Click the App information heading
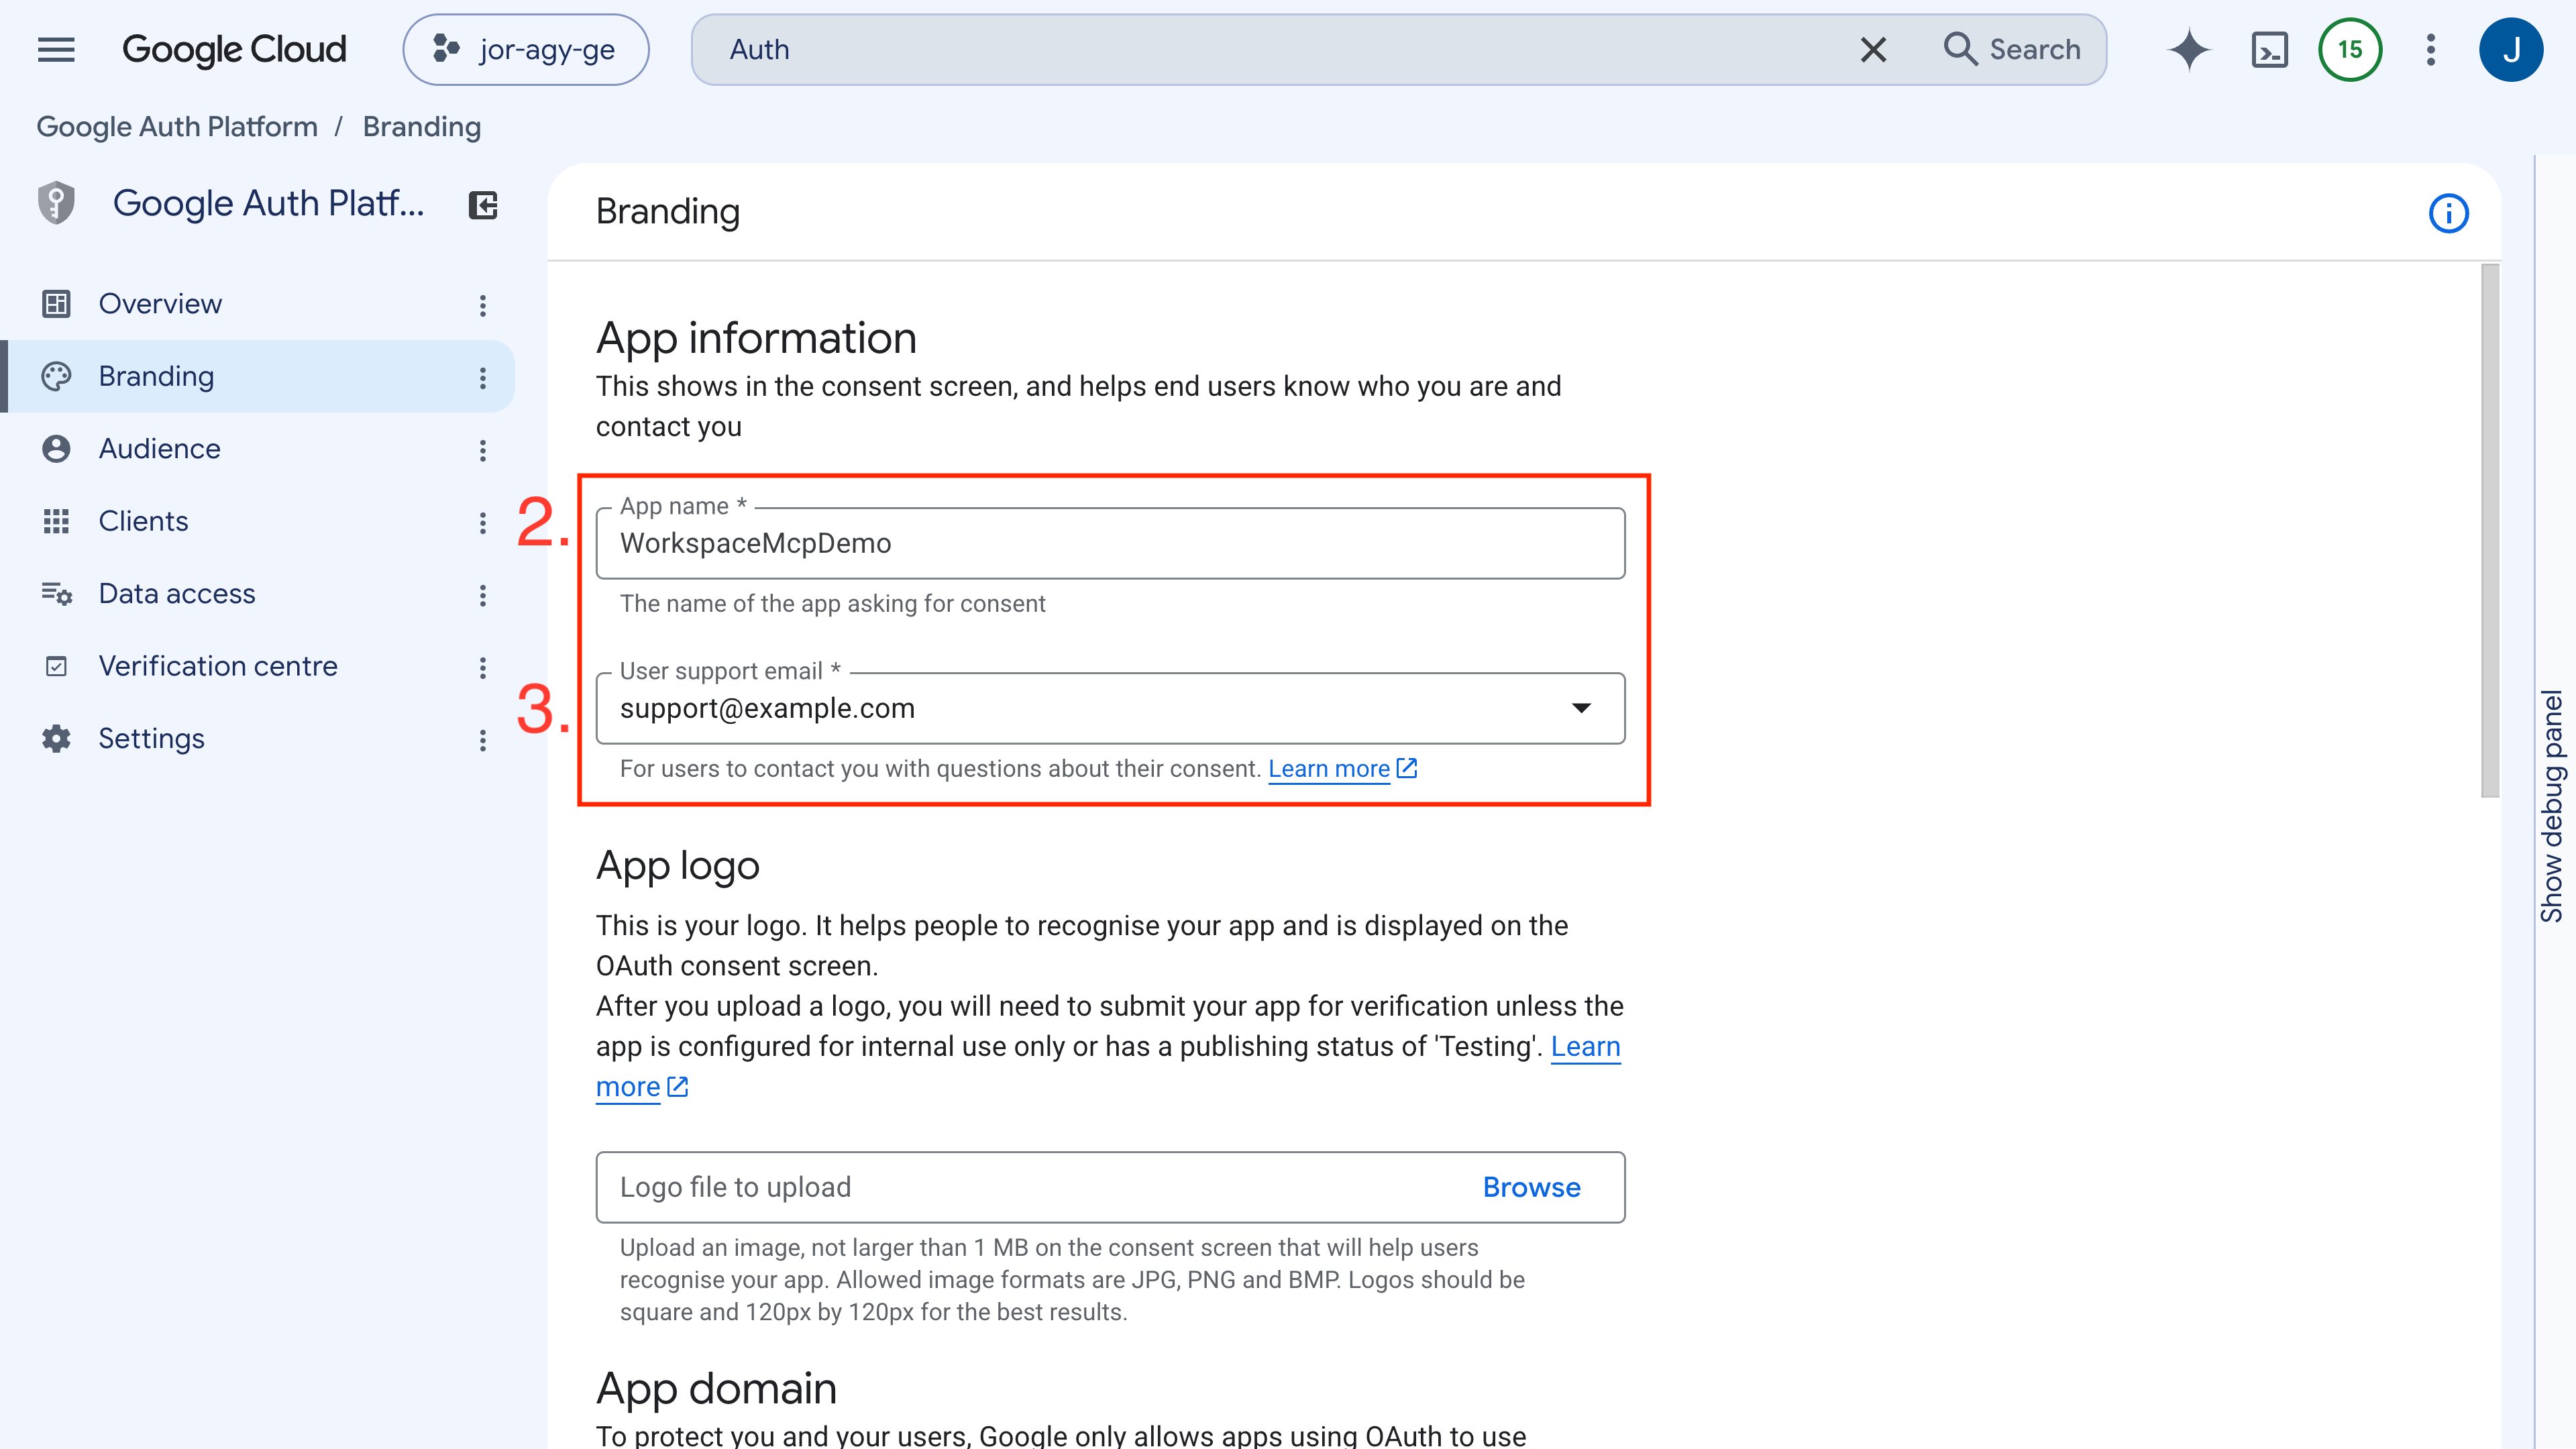 click(x=756, y=338)
